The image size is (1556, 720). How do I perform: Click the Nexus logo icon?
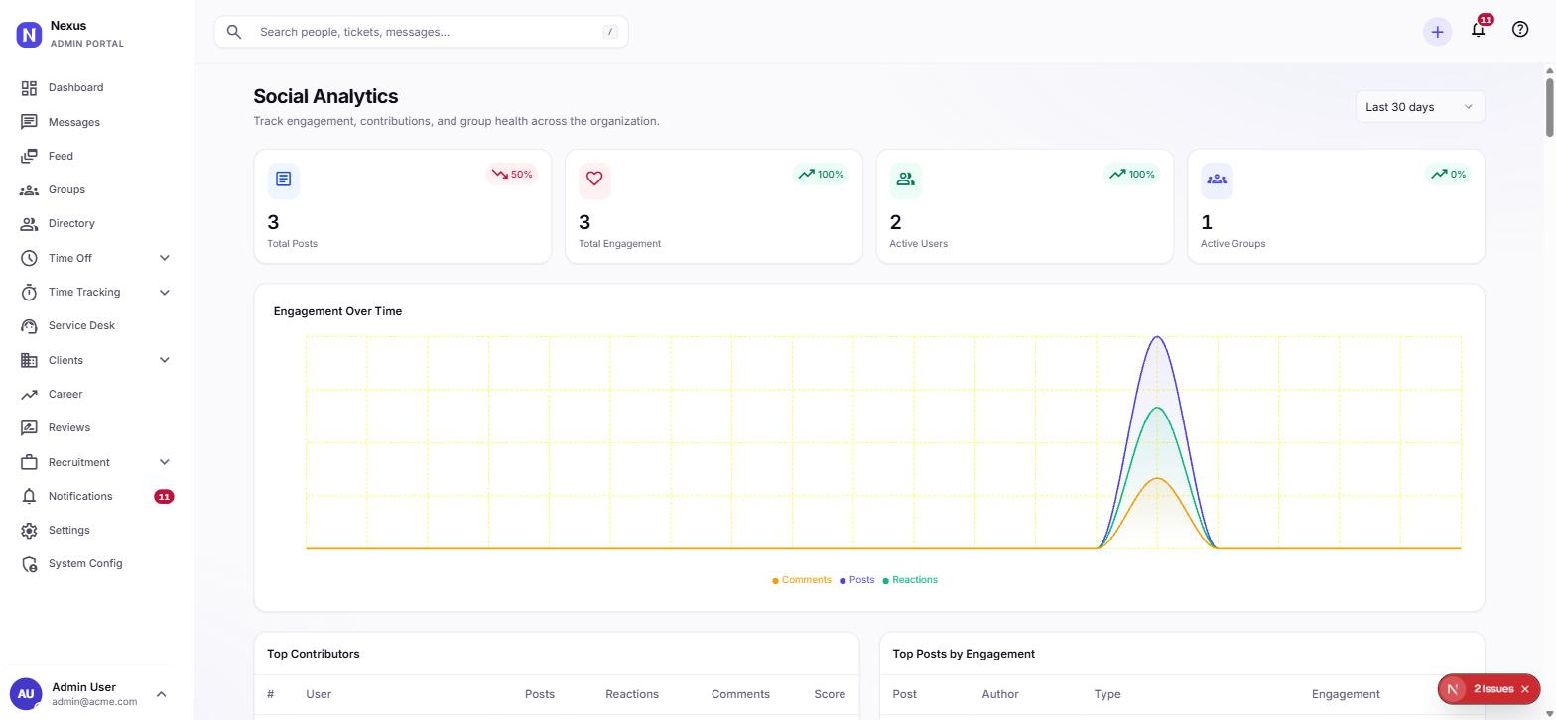click(29, 35)
